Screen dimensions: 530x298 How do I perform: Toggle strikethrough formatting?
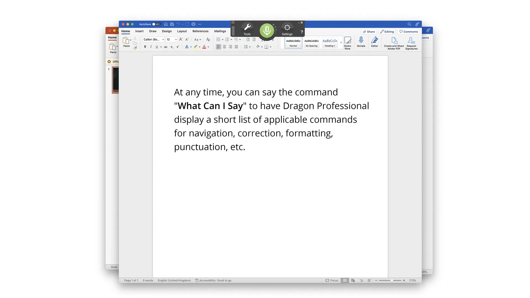point(166,47)
